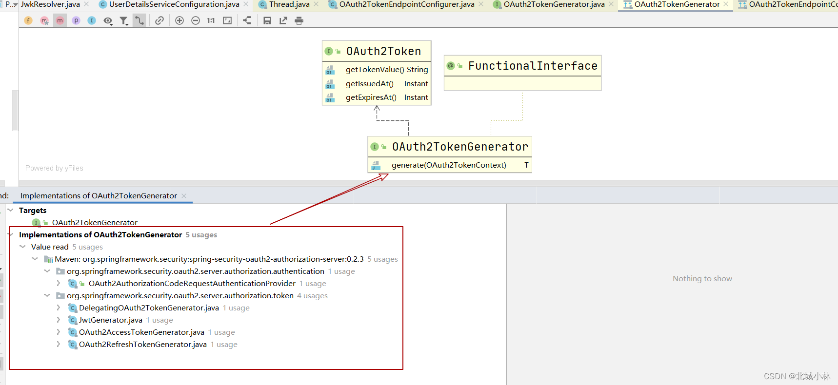This screenshot has height=385, width=838.
Task: Click the getTokenValue() method row
Action: 377,70
